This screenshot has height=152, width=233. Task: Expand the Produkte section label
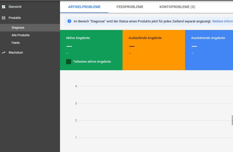point(15,18)
